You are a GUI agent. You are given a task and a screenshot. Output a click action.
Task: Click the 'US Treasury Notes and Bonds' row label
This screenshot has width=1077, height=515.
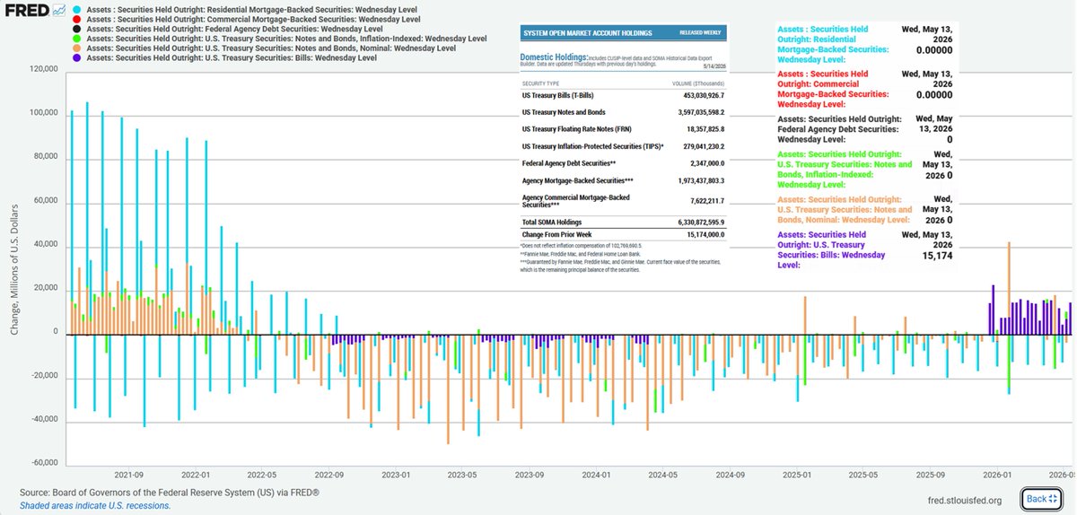[x=564, y=112]
